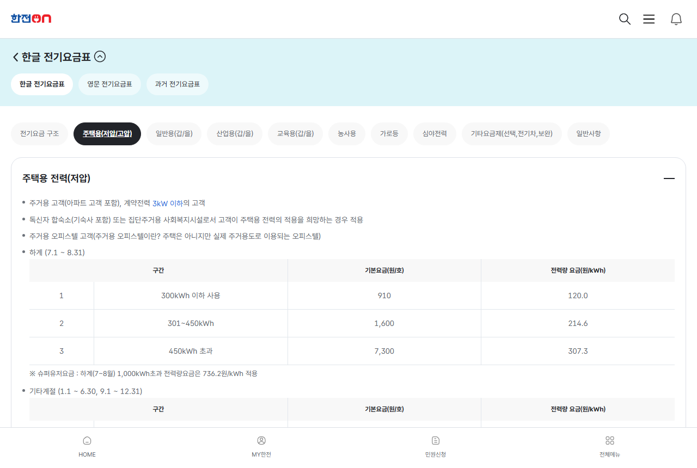Open 기타요금제(선택,전기차,보완) category

[x=512, y=134]
